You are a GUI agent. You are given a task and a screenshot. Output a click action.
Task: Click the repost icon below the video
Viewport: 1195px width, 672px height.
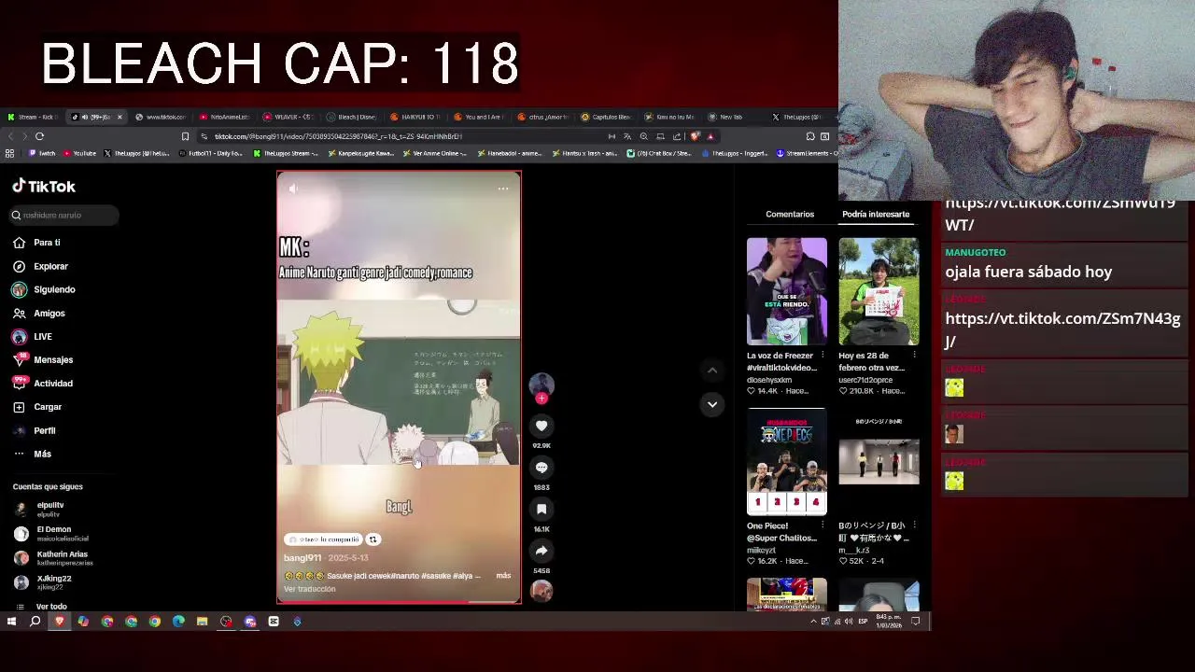[373, 539]
